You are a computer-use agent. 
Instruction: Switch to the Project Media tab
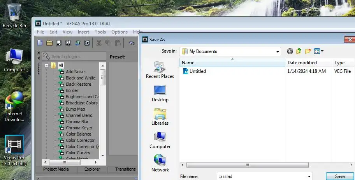coord(56,169)
